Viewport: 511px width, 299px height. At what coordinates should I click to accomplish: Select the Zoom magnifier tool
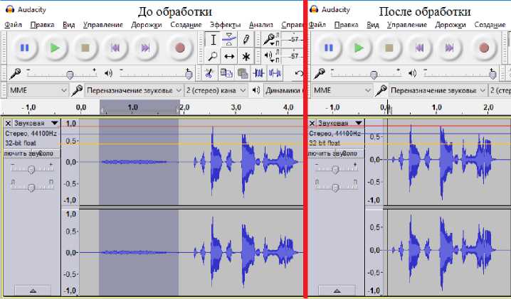tap(213, 56)
